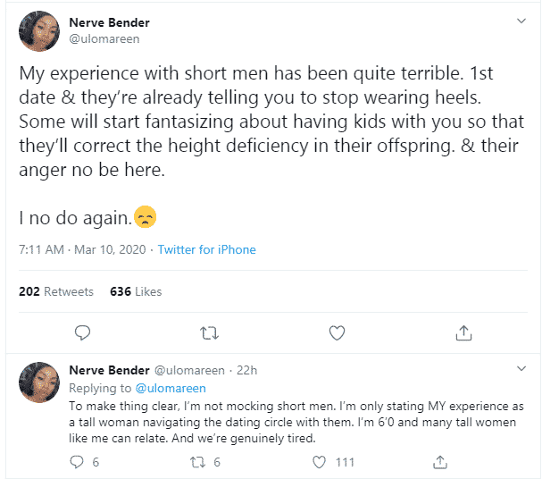
Task: Click the reply icon showing 6 replies
Action: [x=78, y=462]
